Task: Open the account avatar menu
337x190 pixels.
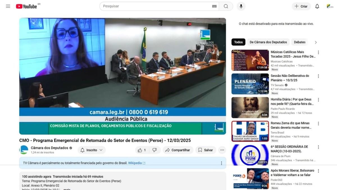Action: pyautogui.click(x=330, y=6)
